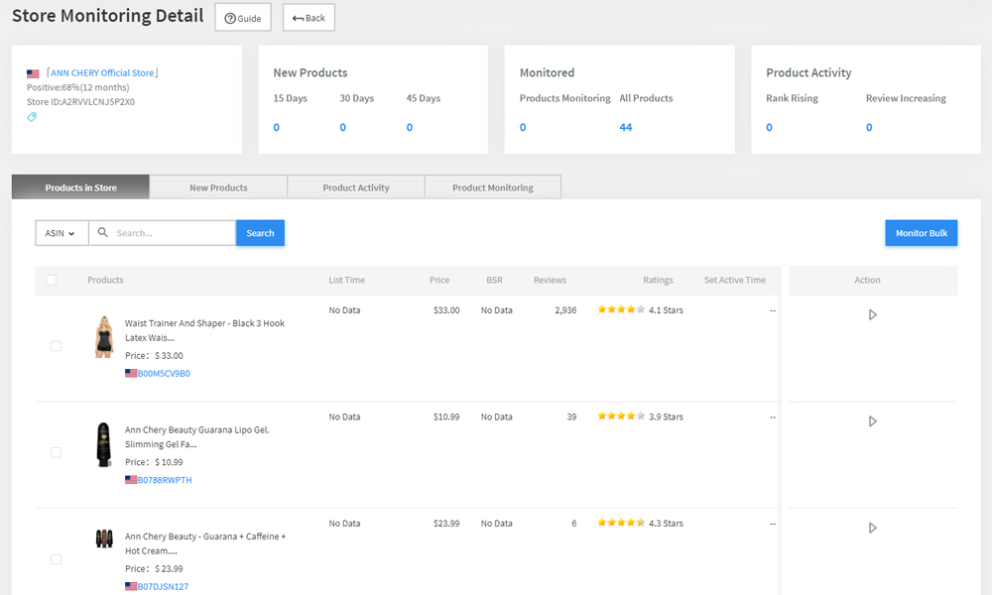Click the blue Search button
The image size is (992, 595).
pos(260,233)
